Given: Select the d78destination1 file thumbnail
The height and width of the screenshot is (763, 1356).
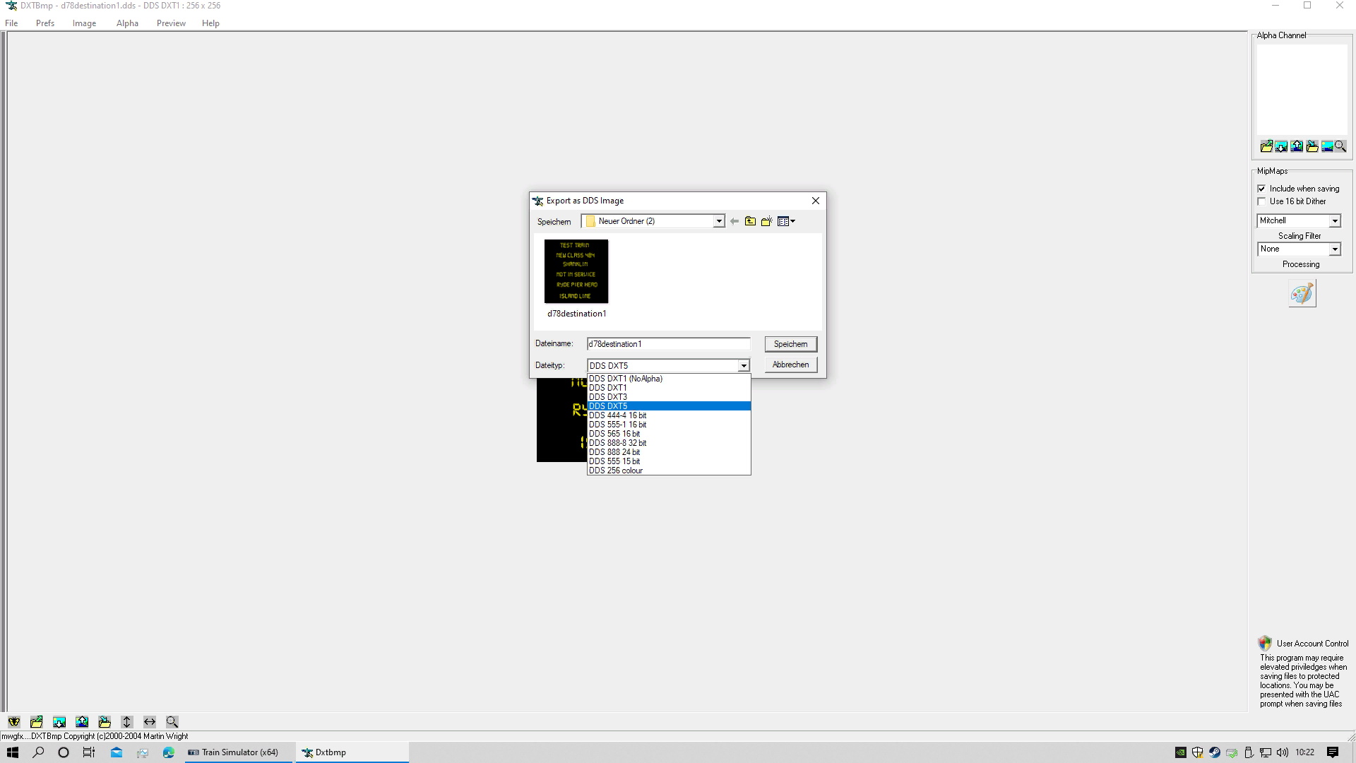Looking at the screenshot, I should 576,272.
